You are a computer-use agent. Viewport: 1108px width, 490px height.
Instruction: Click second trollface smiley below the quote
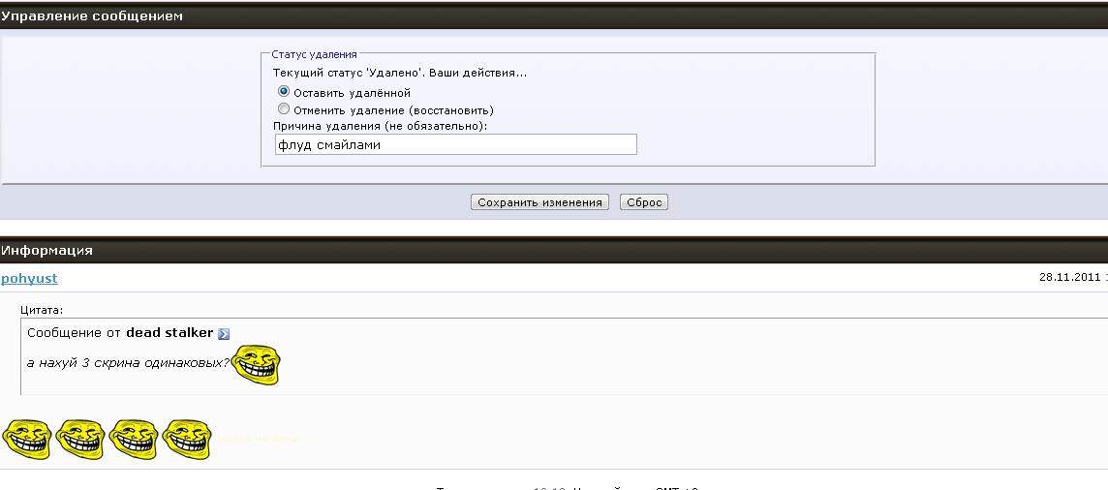(x=80, y=440)
